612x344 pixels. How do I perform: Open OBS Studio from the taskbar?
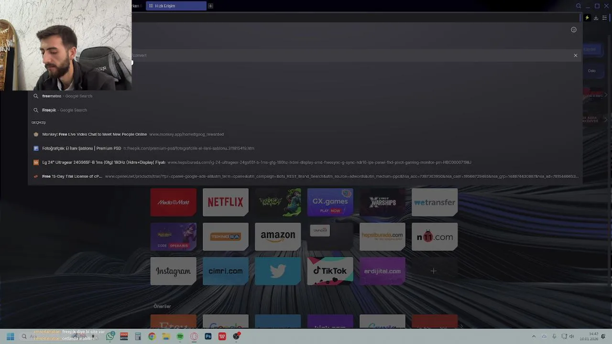tap(236, 336)
